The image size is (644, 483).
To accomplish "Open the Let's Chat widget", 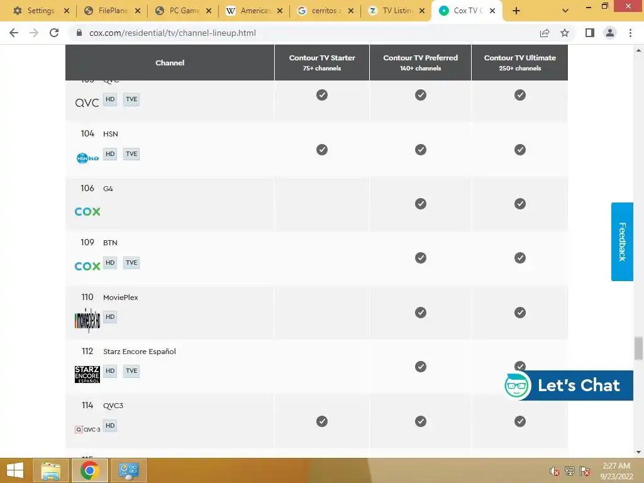I will coord(569,386).
